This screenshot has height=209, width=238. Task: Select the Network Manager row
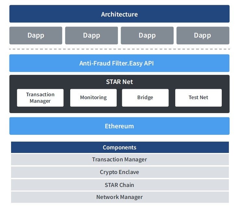[x=120, y=197]
